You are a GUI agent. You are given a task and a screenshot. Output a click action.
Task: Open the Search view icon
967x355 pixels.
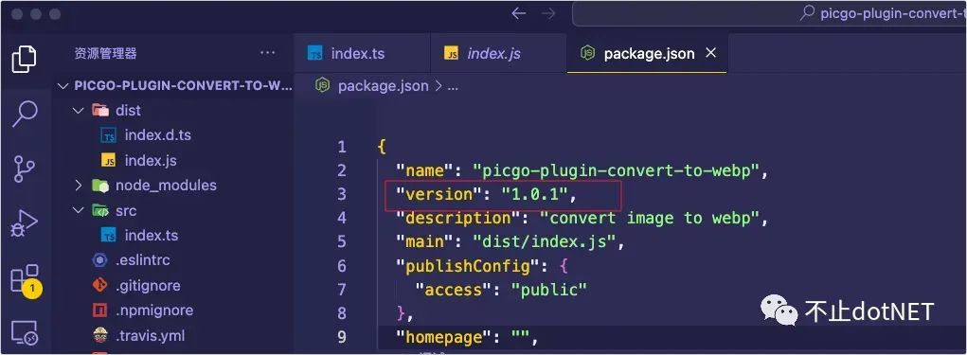click(x=24, y=114)
